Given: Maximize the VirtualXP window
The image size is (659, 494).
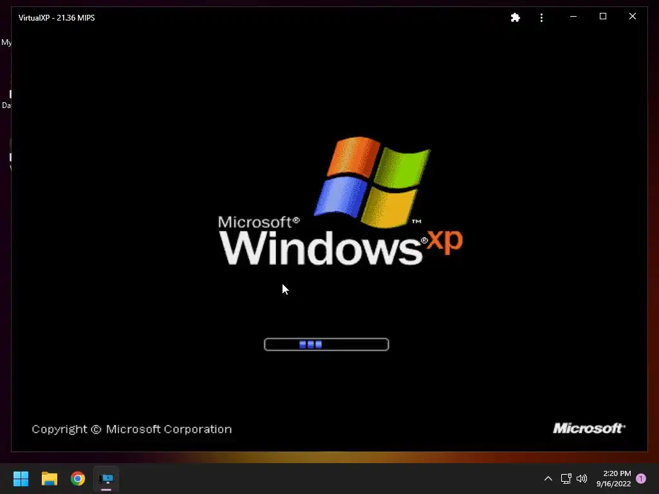Looking at the screenshot, I should click(x=602, y=16).
